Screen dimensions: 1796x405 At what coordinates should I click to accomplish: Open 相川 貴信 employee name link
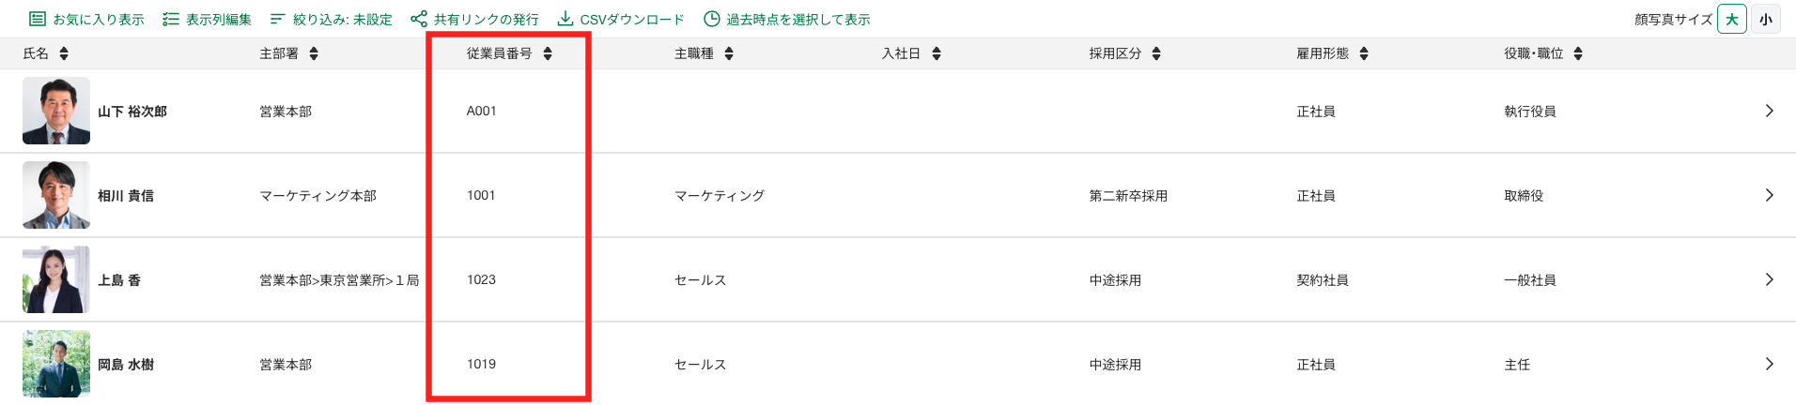pos(126,195)
